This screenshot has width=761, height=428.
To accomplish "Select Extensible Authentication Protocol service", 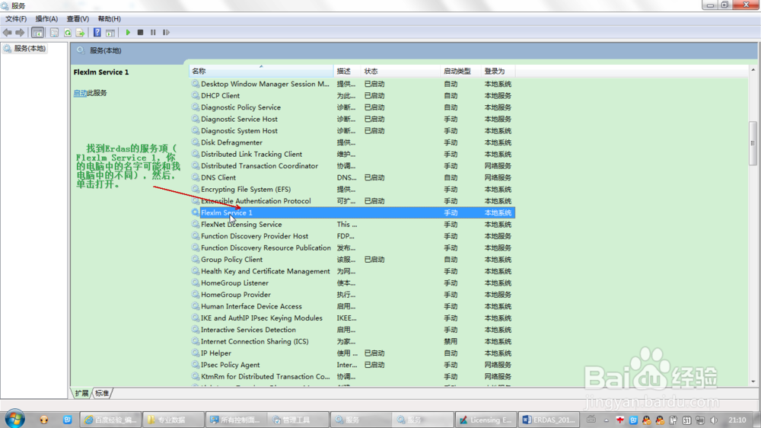I will (352, 201).
